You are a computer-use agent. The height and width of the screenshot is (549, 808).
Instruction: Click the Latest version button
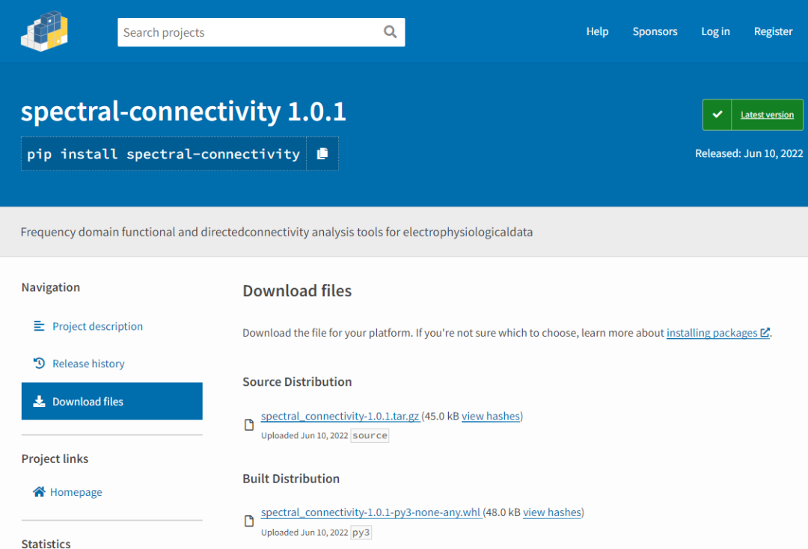767,114
